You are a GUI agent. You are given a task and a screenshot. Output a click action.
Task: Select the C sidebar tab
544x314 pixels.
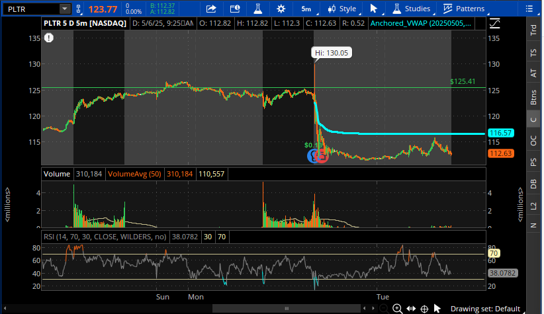tap(533, 120)
